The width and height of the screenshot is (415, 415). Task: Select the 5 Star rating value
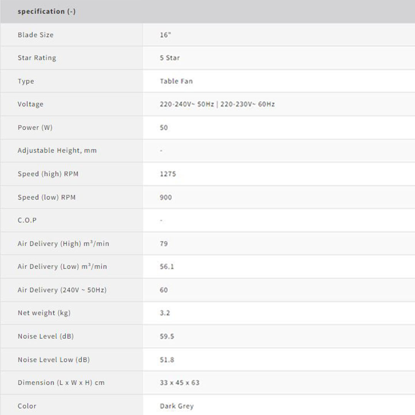pyautogui.click(x=170, y=58)
